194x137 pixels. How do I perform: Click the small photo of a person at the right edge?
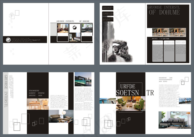(185, 101)
